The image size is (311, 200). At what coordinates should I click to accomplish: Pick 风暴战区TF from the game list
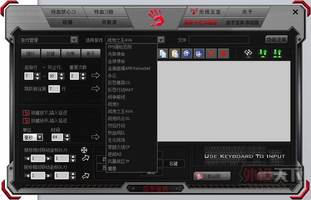132,161
